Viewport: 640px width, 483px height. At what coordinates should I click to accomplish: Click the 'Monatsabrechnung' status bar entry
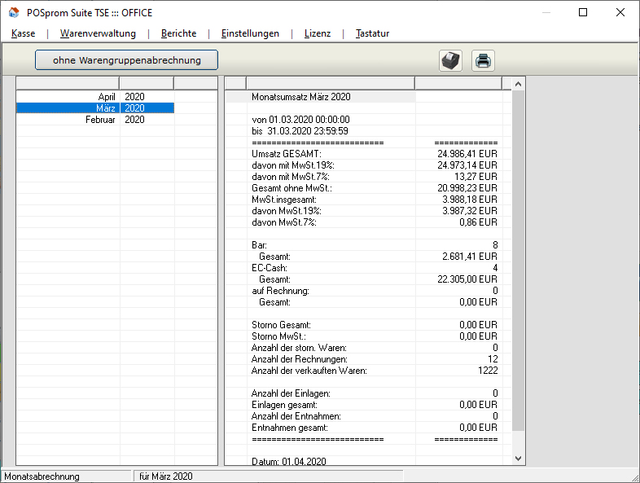[42, 476]
